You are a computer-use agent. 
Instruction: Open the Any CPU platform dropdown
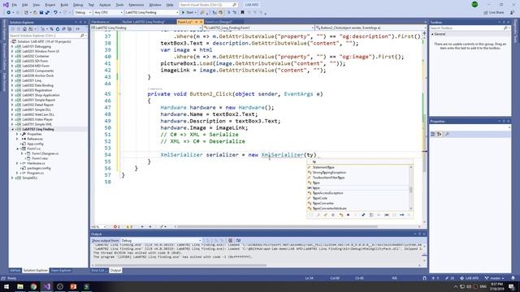(108, 12)
